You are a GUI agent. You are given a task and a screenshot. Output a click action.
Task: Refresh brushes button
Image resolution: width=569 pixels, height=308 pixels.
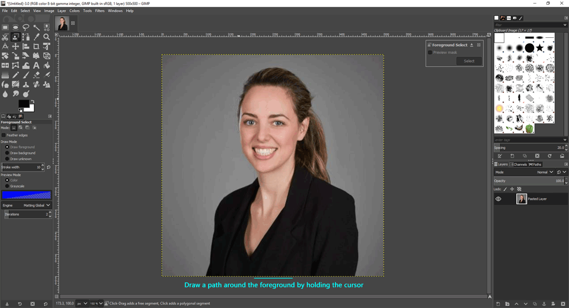coord(549,156)
